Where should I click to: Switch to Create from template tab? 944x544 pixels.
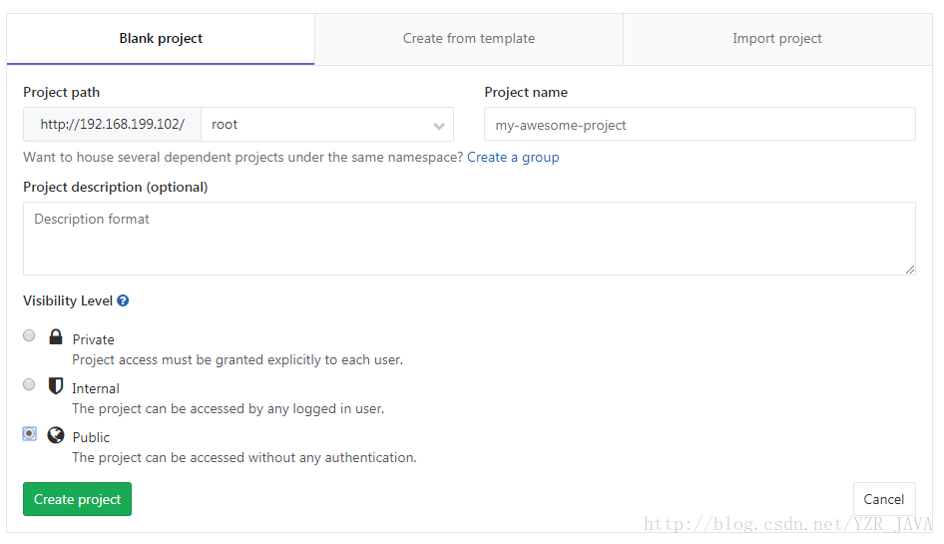click(x=469, y=39)
